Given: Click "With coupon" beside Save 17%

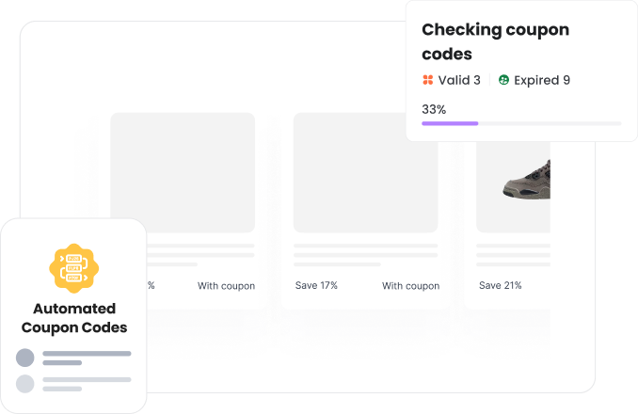Looking at the screenshot, I should click(x=410, y=286).
